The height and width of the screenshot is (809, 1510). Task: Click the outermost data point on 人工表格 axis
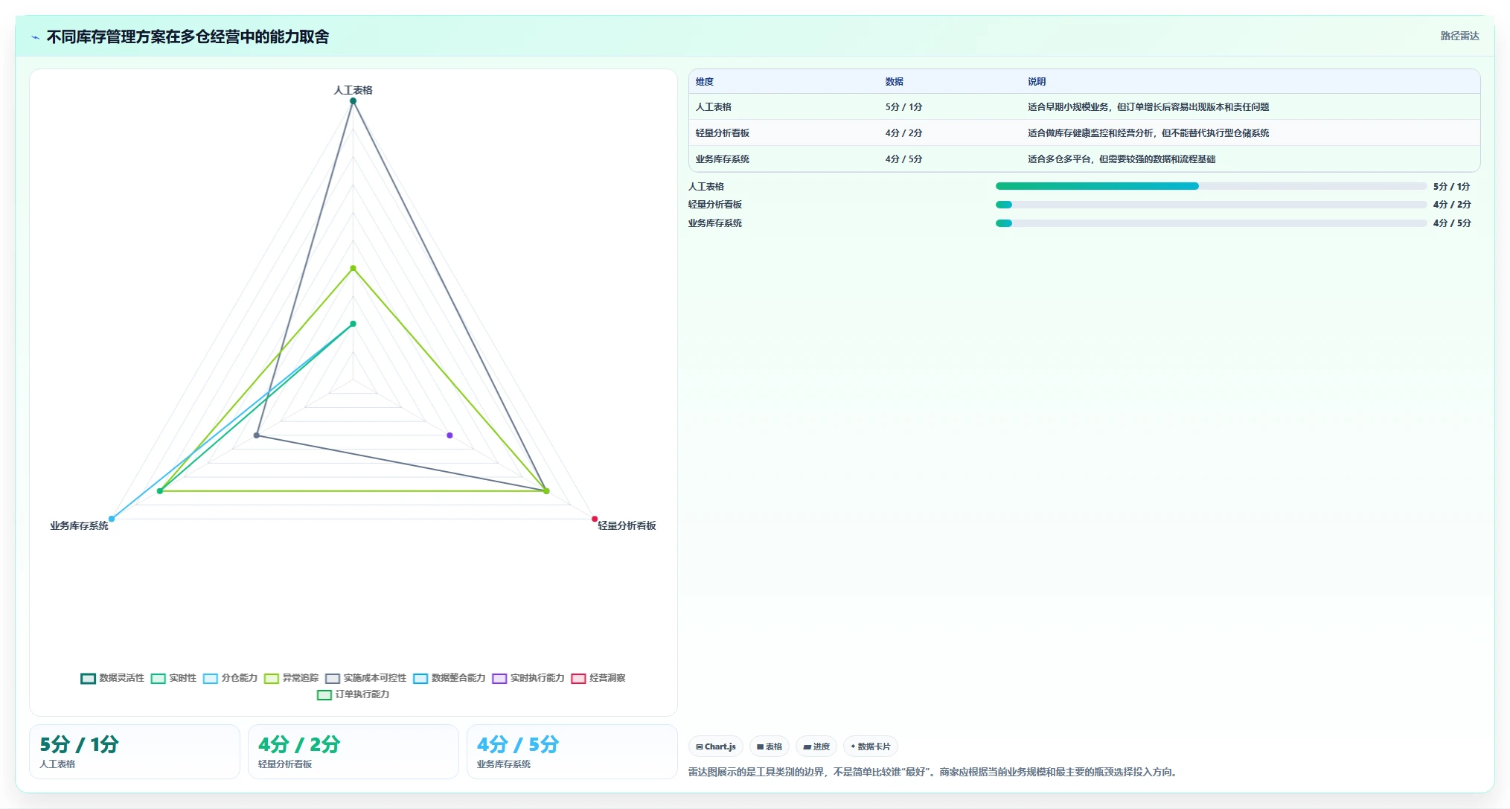pos(353,101)
